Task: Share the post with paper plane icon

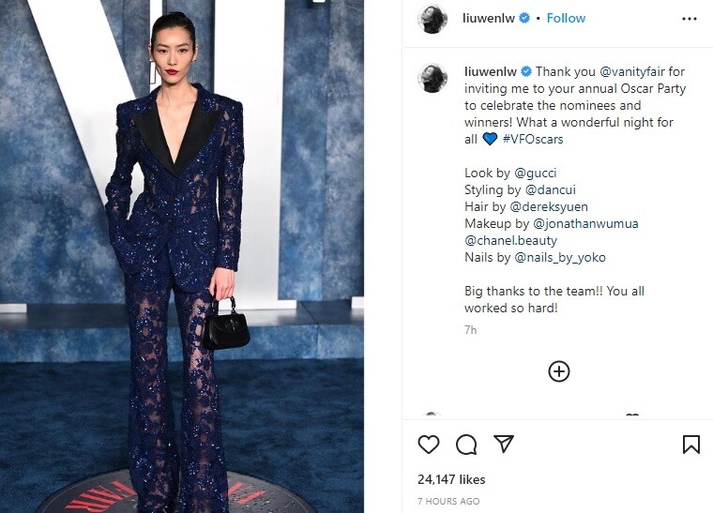Action: tap(504, 444)
